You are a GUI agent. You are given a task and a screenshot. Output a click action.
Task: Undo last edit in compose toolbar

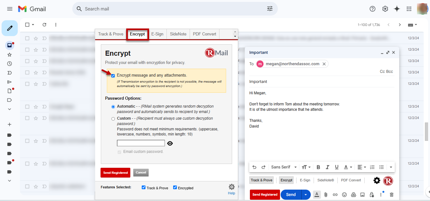[x=254, y=167]
